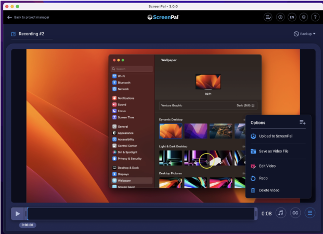Click Search field in recorded Settings window
The height and width of the screenshot is (234, 323).
click(132, 69)
